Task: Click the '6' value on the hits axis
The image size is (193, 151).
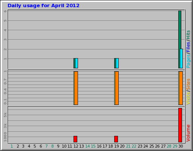Action: (5, 11)
